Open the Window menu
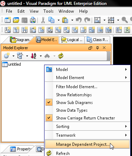This screenshot has height=156, width=132. click(66, 11)
